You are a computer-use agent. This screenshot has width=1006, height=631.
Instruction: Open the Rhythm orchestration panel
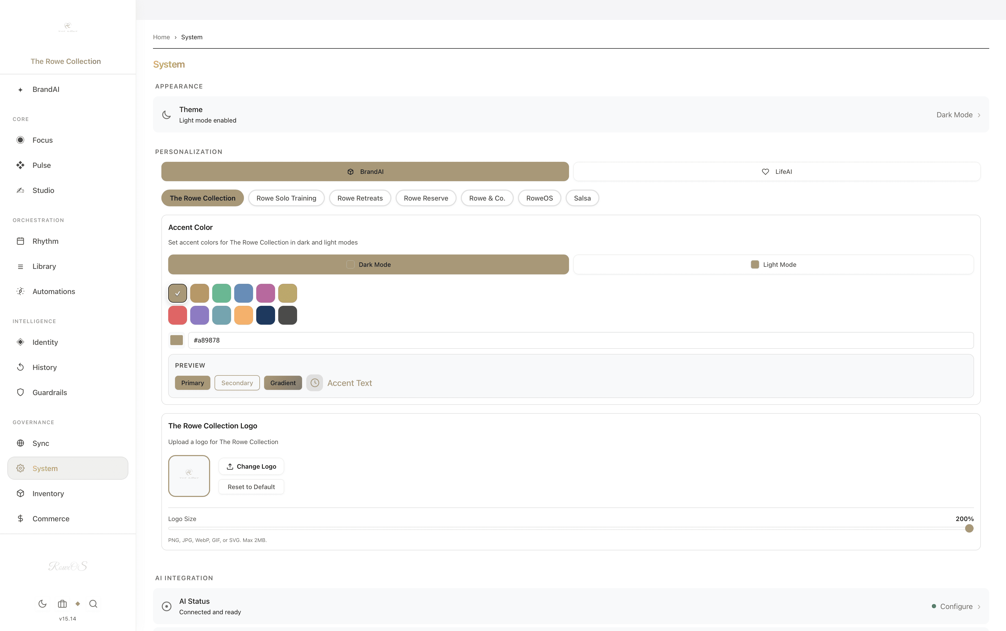(45, 241)
